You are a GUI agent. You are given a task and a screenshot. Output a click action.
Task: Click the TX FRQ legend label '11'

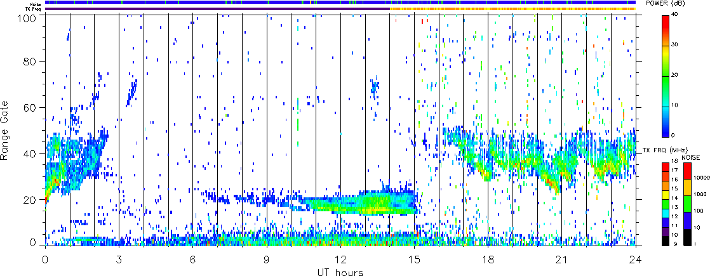[675, 225]
